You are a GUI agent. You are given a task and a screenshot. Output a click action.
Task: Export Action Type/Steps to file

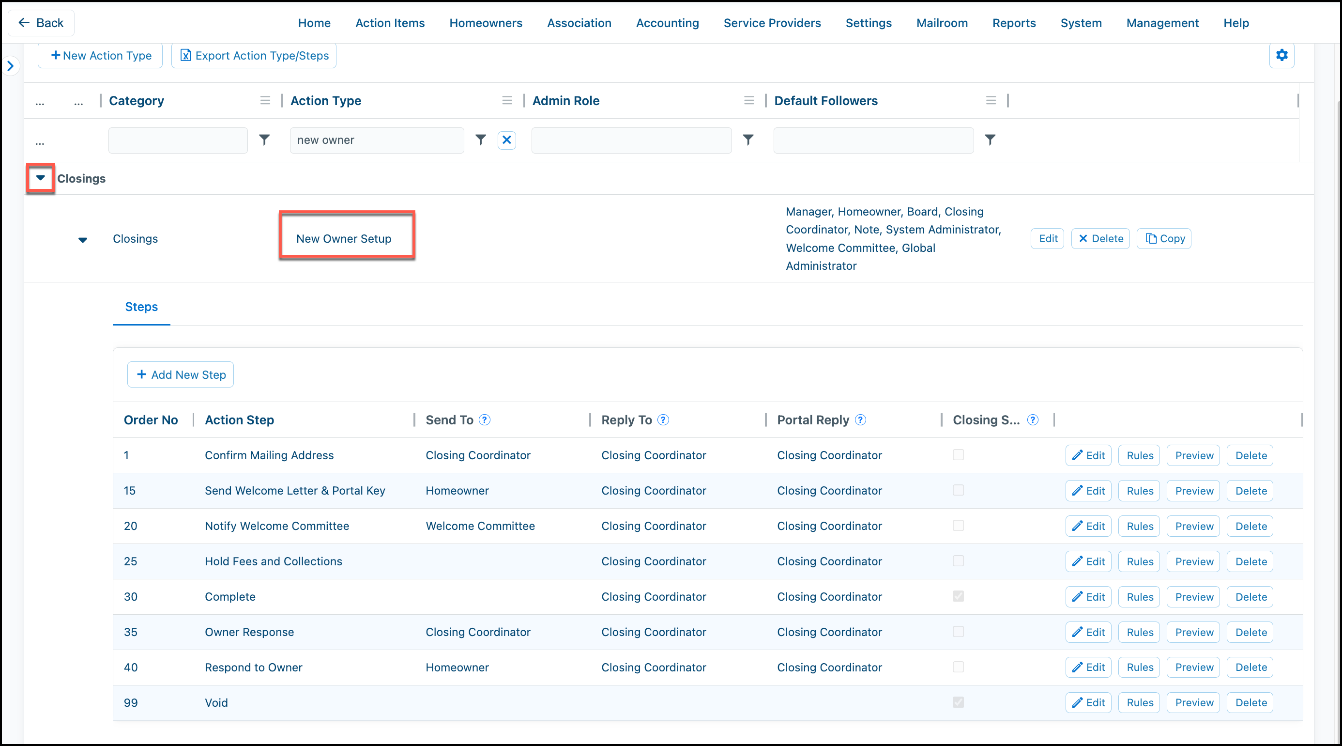254,56
